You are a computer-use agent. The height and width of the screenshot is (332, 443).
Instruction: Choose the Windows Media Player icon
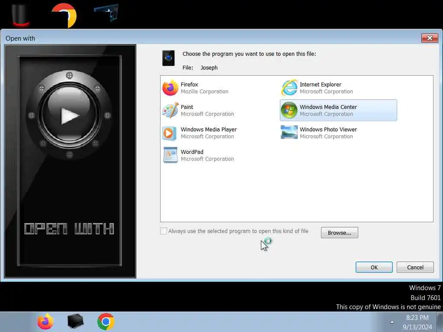(170, 133)
